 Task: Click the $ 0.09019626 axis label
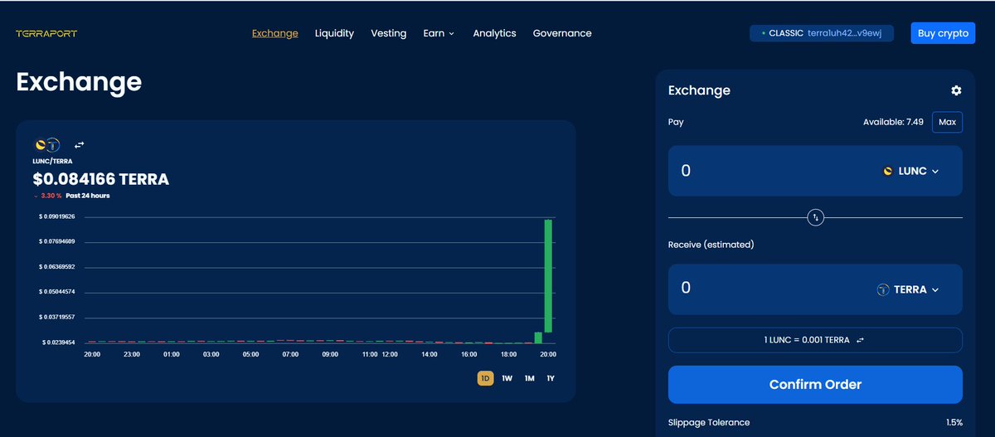click(x=56, y=216)
